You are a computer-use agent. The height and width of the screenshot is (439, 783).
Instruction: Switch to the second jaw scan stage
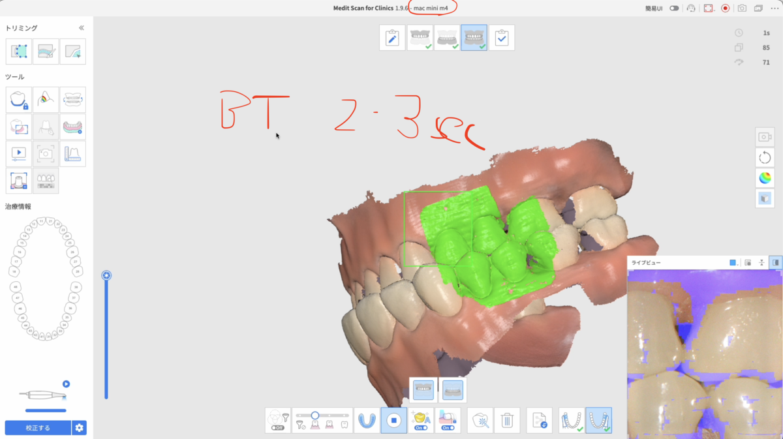tap(447, 38)
